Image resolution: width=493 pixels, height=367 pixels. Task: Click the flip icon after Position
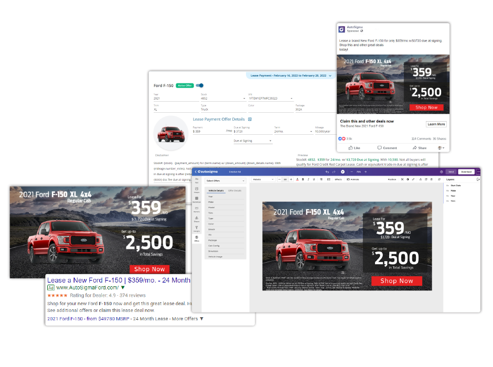[402, 179]
